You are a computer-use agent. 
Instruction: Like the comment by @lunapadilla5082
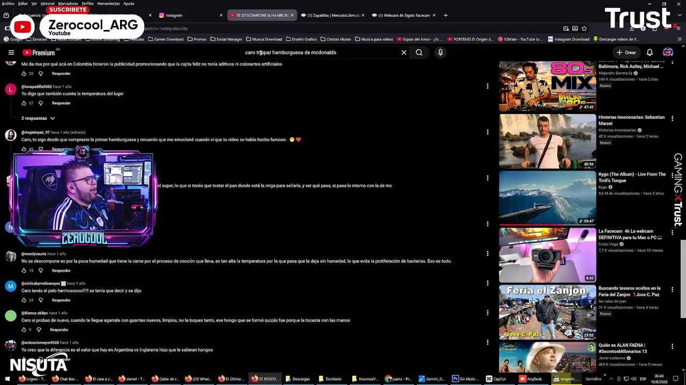[x=24, y=103]
